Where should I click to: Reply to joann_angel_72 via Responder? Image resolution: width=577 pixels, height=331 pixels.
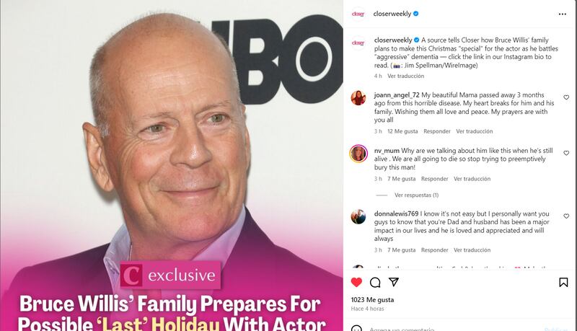point(437,131)
